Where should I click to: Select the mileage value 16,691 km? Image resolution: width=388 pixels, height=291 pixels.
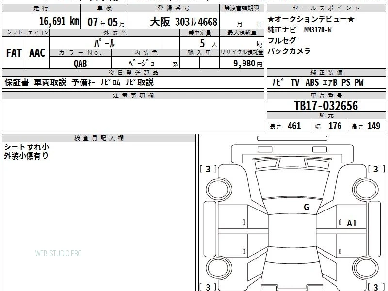tap(59, 21)
